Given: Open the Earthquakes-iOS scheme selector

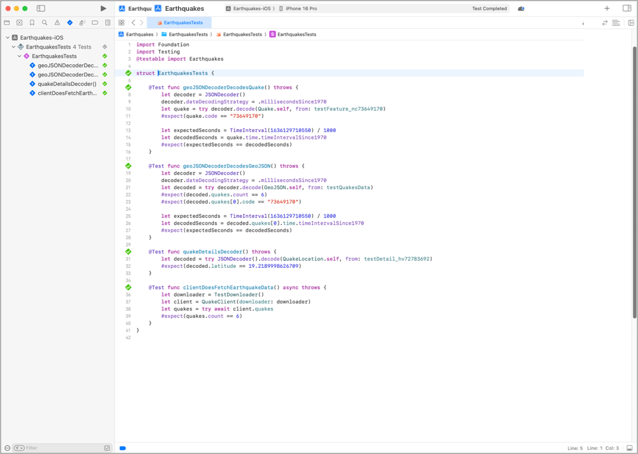Looking at the screenshot, I should pyautogui.click(x=249, y=8).
